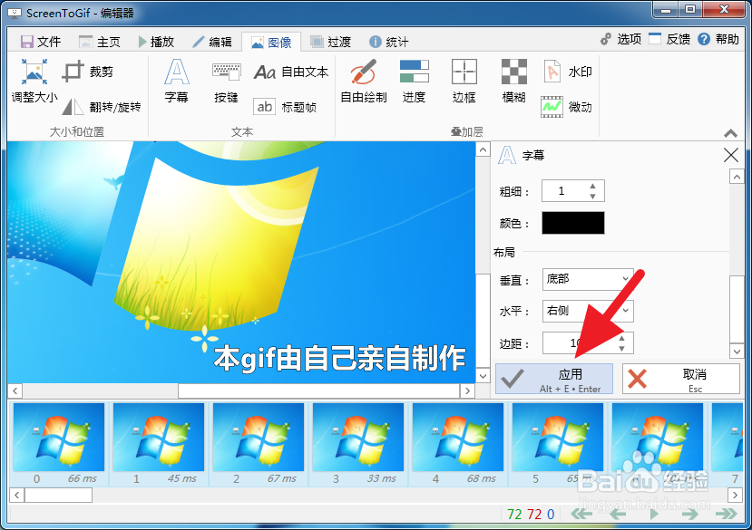This screenshot has width=752, height=530.
Task: Go to first frame with double-left arrow
Action: pyautogui.click(x=581, y=515)
